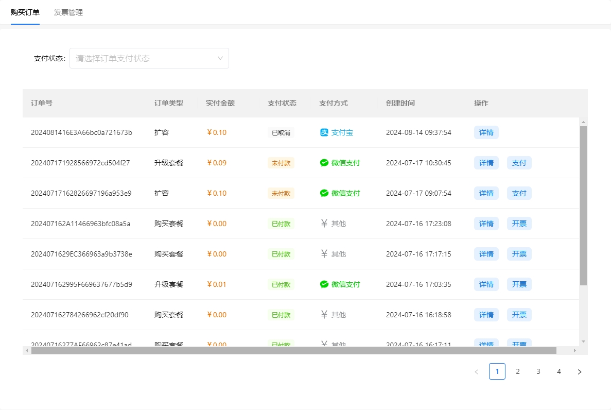The height and width of the screenshot is (410, 611).
Task: Click WeChat Pay icon for the ¥0.01 order
Action: point(324,284)
